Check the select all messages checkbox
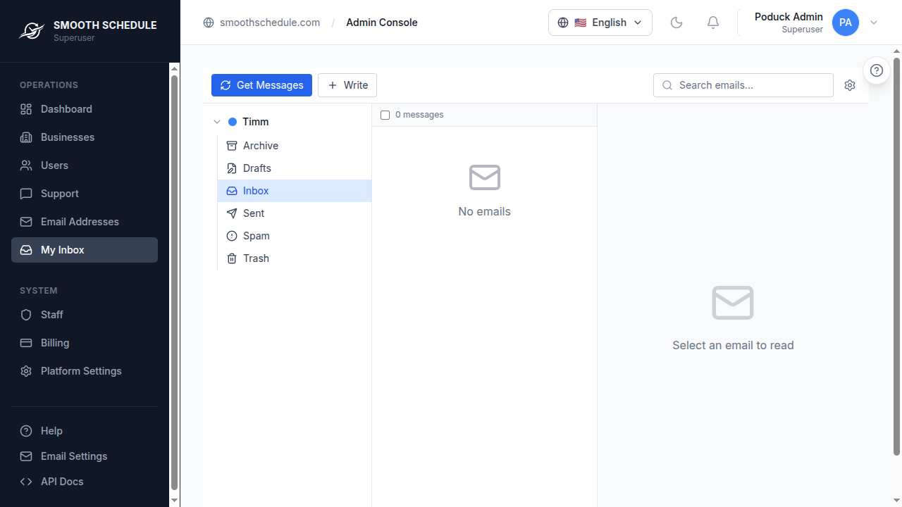 coord(385,115)
